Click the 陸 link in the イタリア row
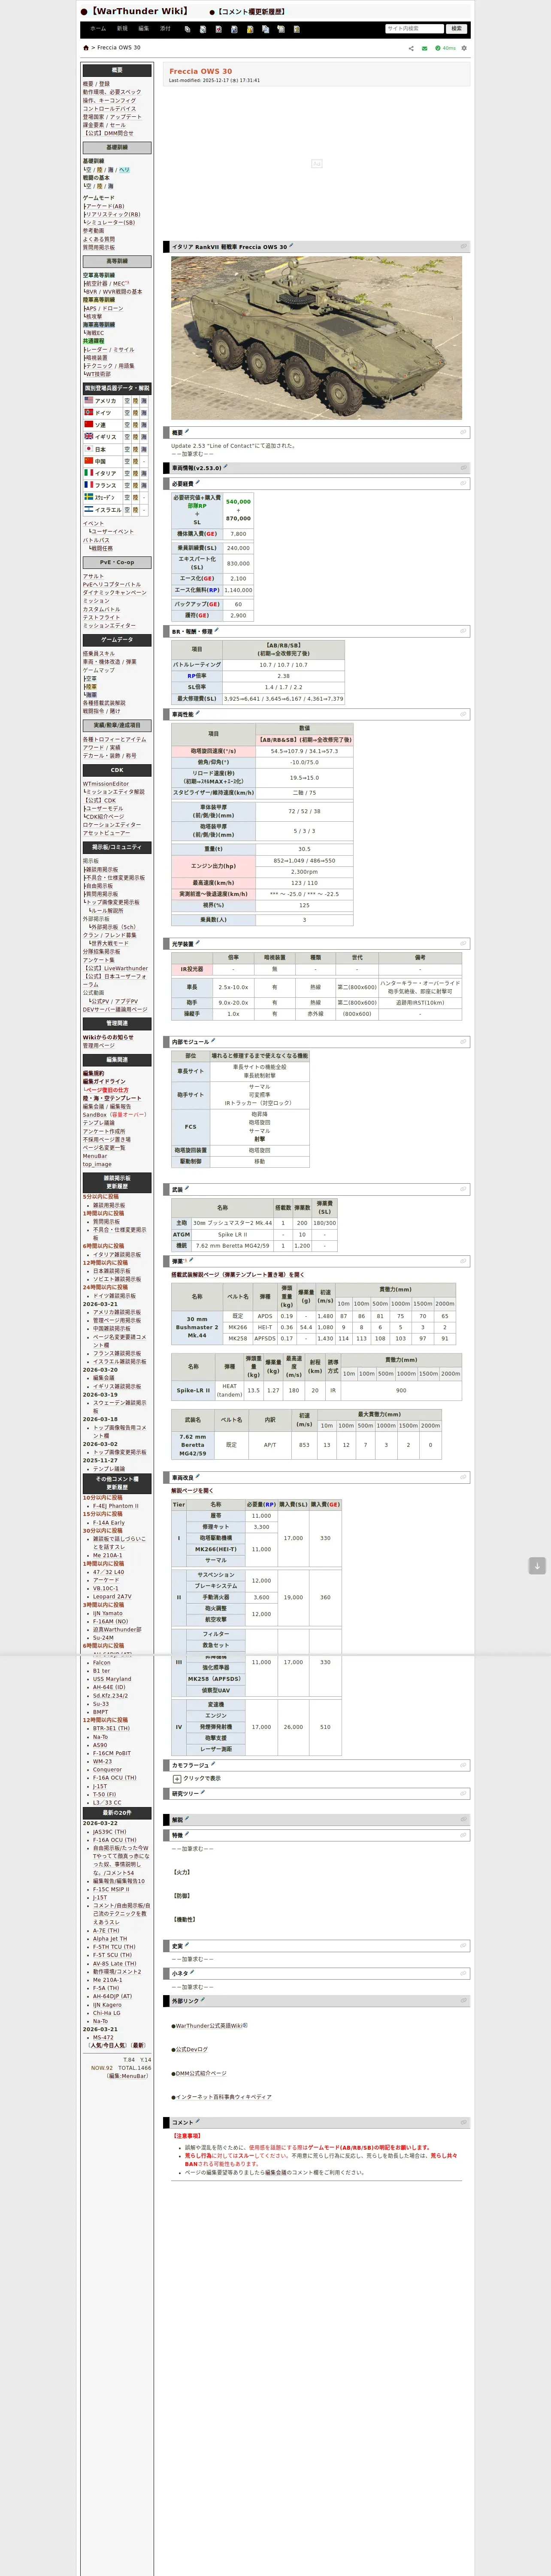551x2576 pixels. pos(136,473)
